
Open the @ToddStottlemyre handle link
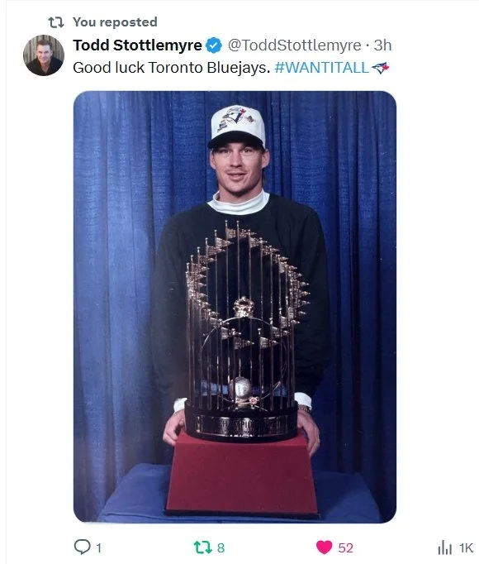click(294, 45)
